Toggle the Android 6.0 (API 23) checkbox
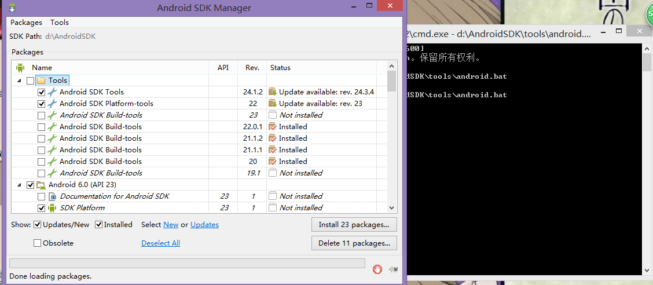 pyautogui.click(x=31, y=185)
